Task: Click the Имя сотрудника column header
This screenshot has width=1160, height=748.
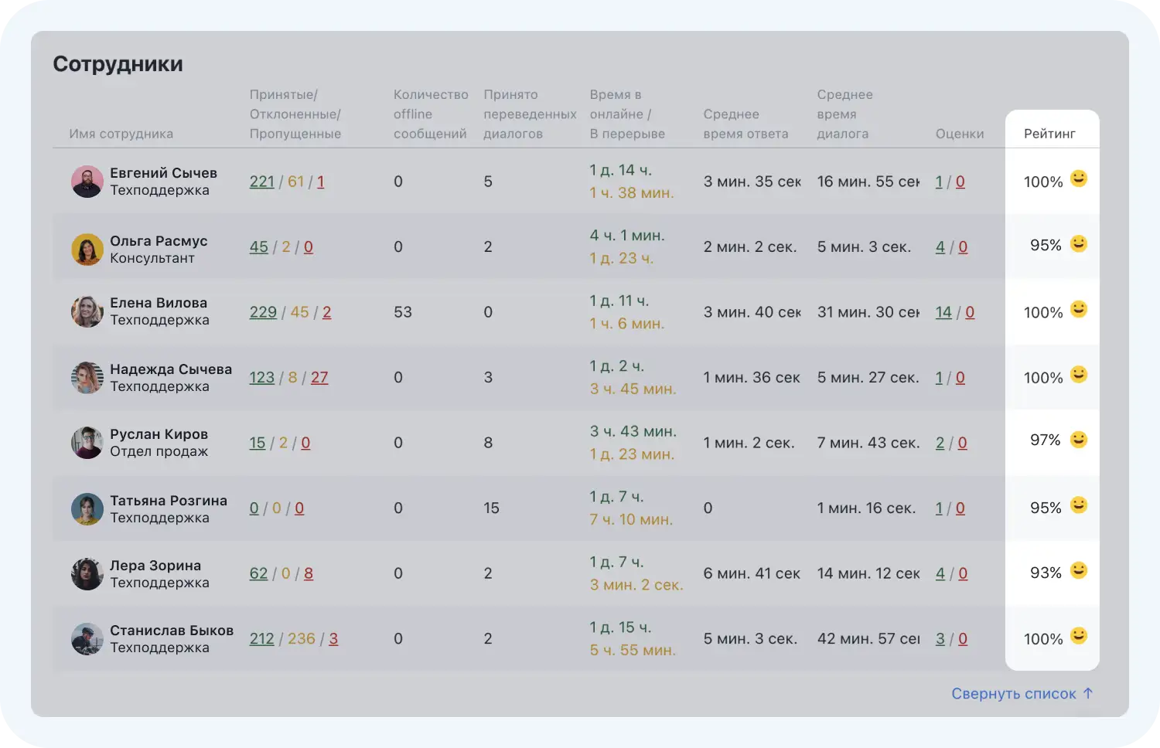Action: click(x=121, y=134)
